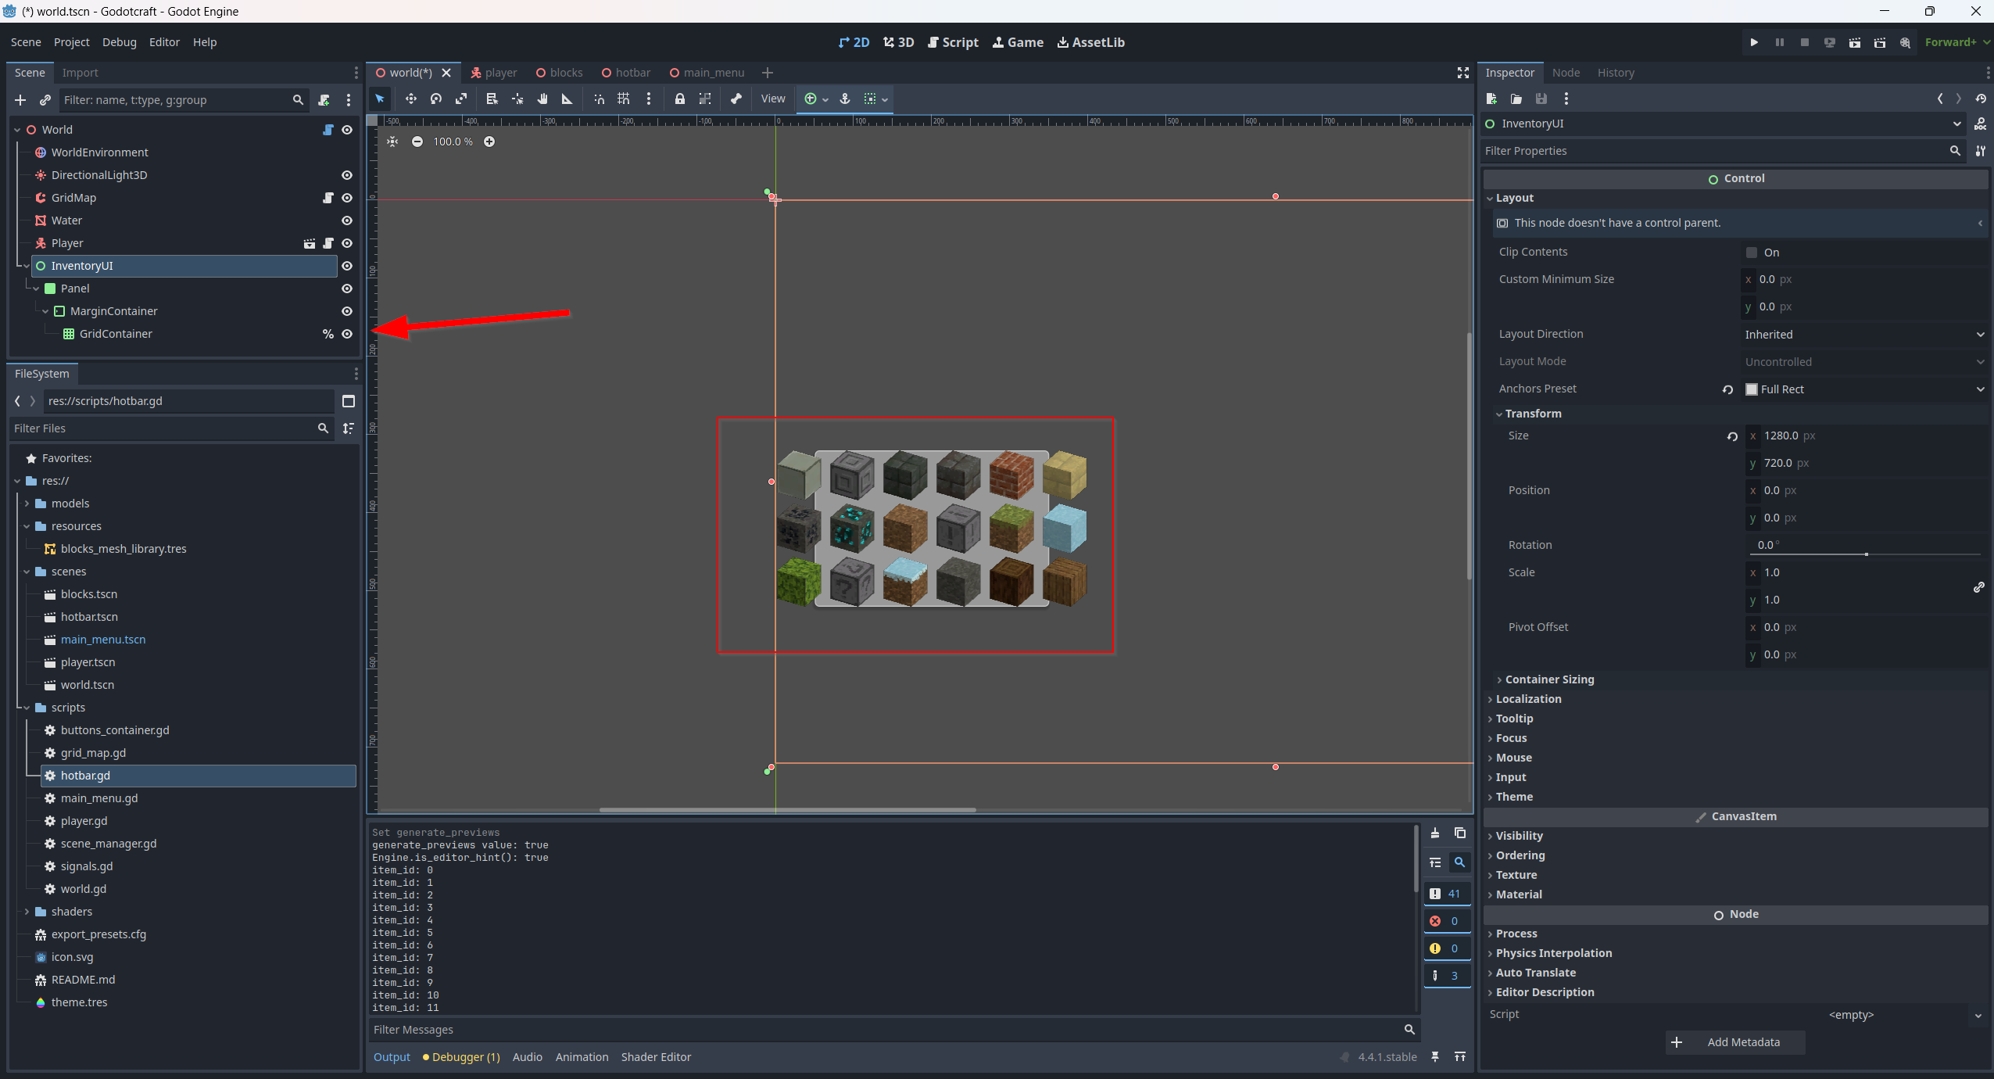Zoom out canvas with minus button
The image size is (1994, 1079).
[x=417, y=142]
